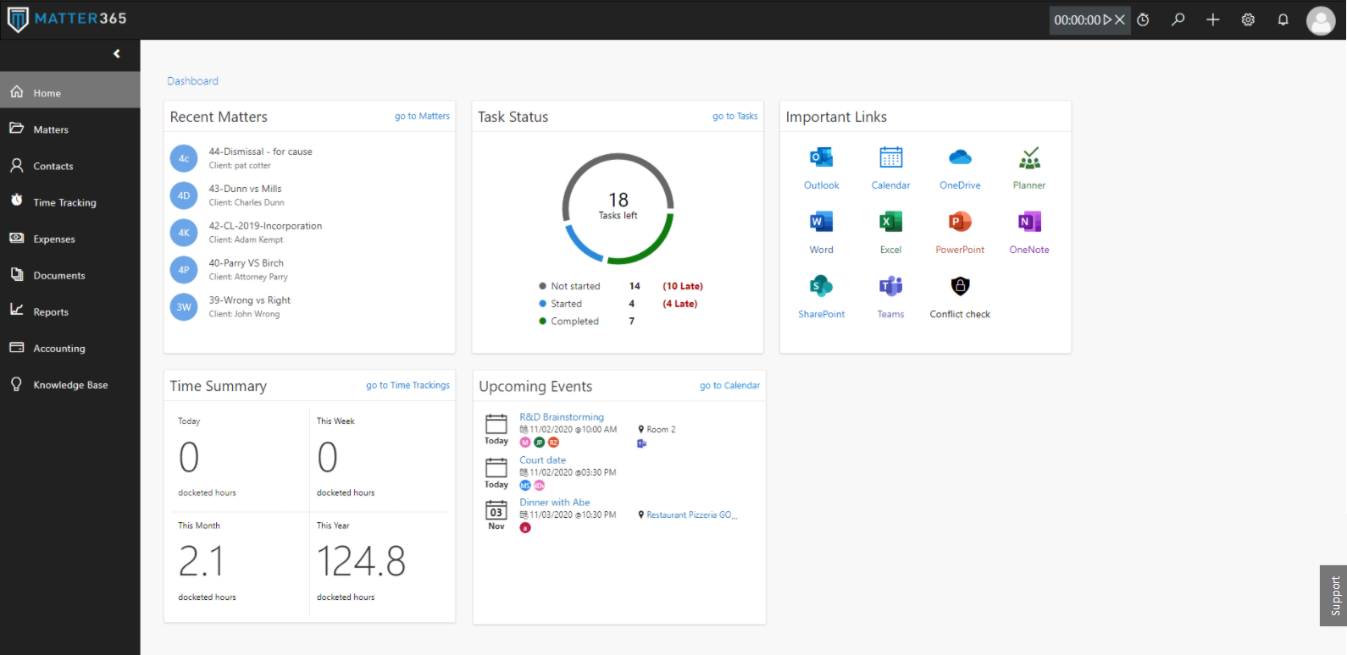Open the notifications bell
Image resolution: width=1347 pixels, height=655 pixels.
1283,19
